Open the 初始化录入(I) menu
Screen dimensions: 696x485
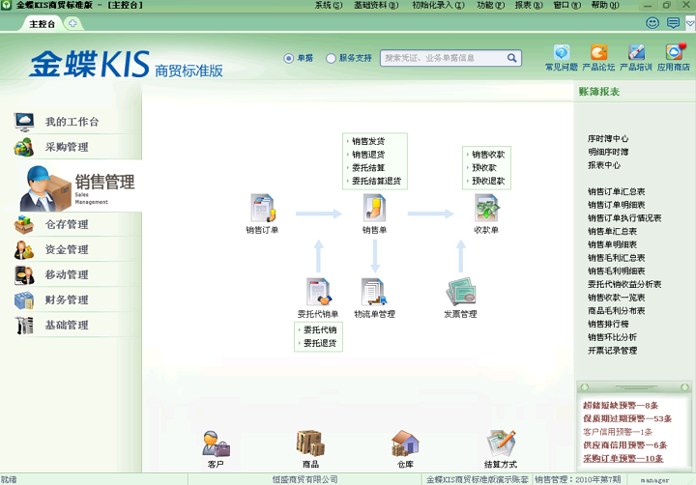[x=438, y=6]
